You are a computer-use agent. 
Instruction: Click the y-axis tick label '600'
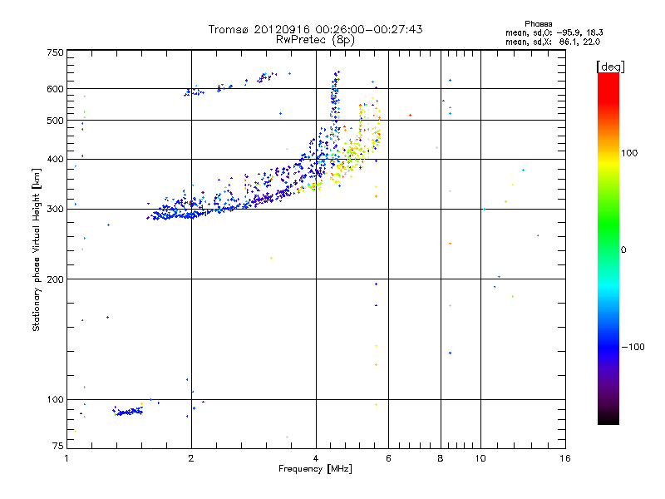tap(55, 89)
